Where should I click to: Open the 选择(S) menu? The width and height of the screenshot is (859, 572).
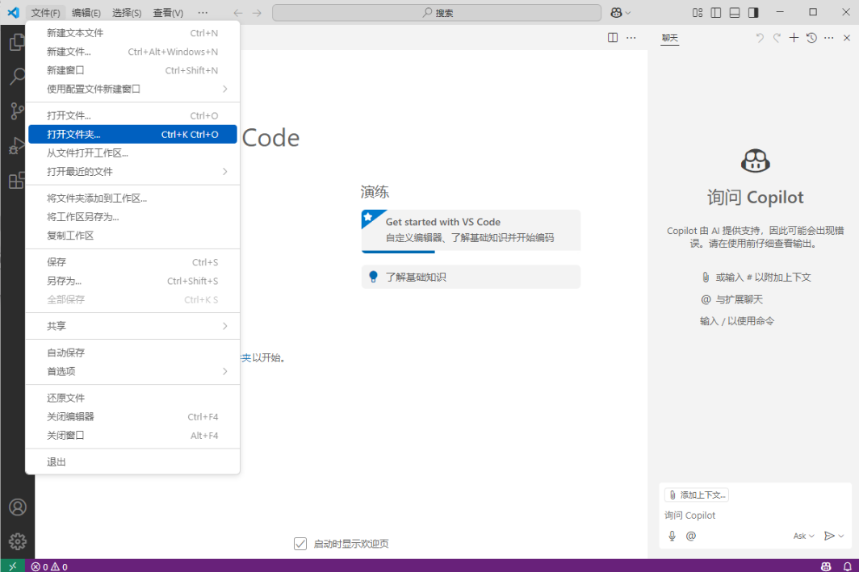coord(127,13)
